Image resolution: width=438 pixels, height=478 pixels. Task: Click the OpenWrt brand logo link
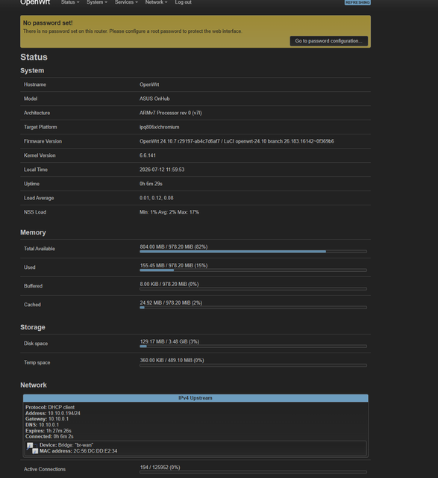point(35,2)
